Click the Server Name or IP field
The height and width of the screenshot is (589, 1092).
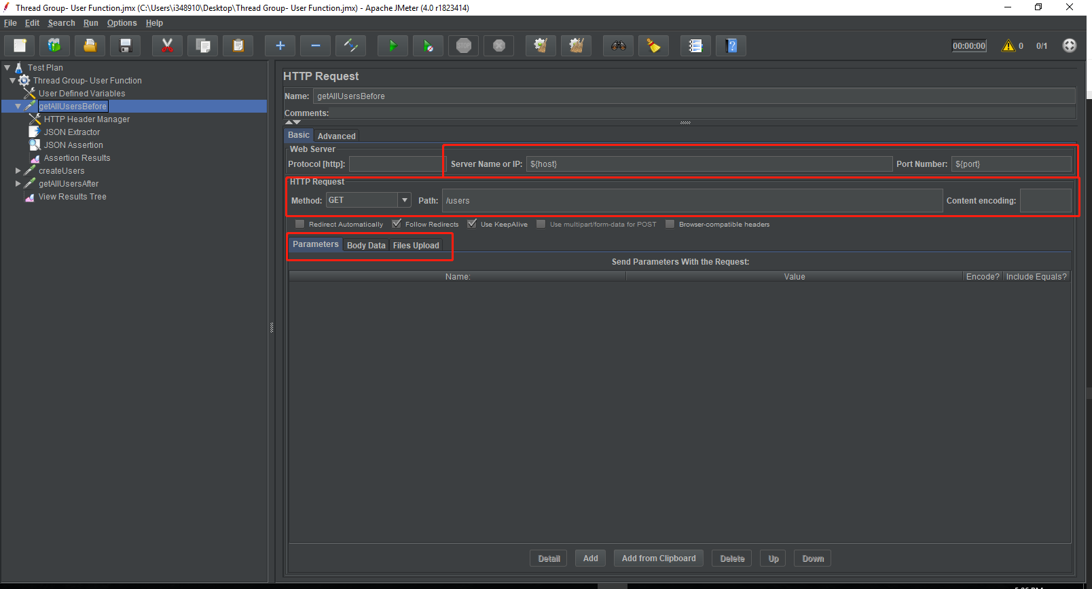(x=709, y=164)
